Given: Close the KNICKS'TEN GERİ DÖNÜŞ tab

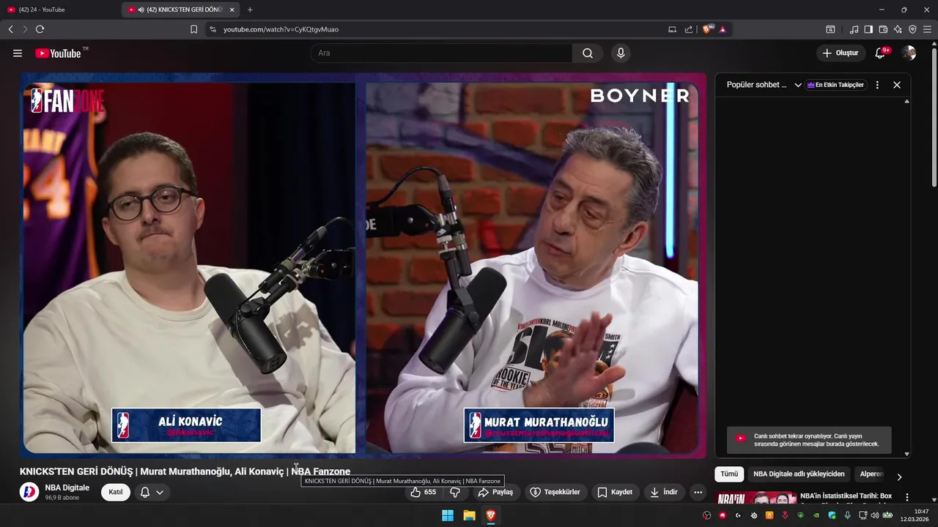Looking at the screenshot, I should pos(232,10).
